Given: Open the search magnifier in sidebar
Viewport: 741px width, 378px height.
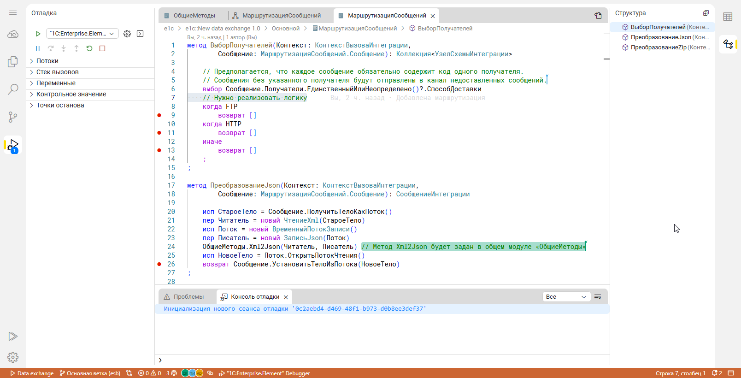Looking at the screenshot, I should coord(13,89).
